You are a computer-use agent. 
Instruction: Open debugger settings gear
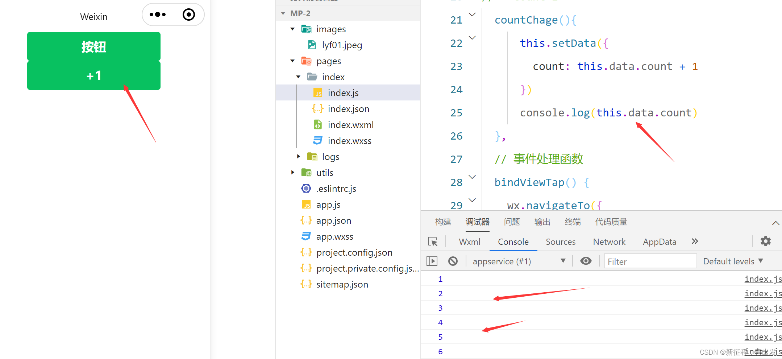click(766, 241)
